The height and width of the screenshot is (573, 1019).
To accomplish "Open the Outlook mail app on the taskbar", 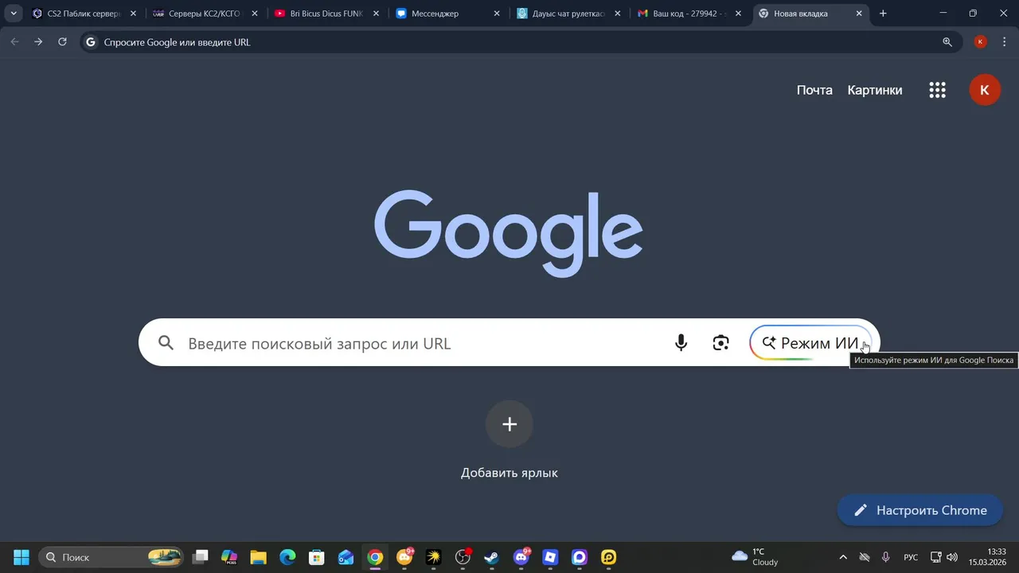I will [x=346, y=557].
